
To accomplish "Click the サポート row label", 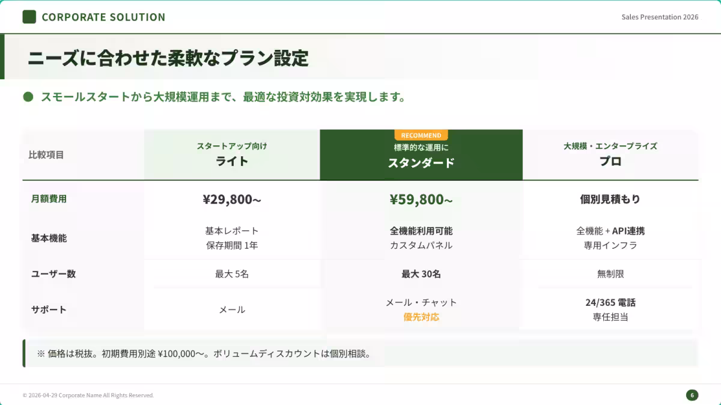I will tap(49, 310).
